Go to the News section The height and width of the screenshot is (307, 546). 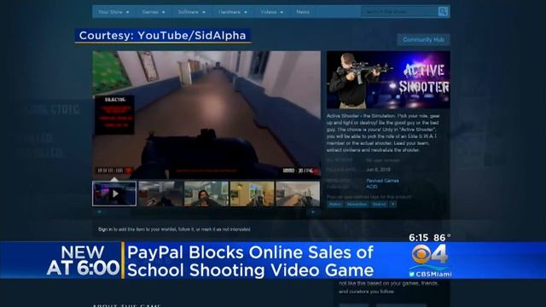(x=303, y=12)
